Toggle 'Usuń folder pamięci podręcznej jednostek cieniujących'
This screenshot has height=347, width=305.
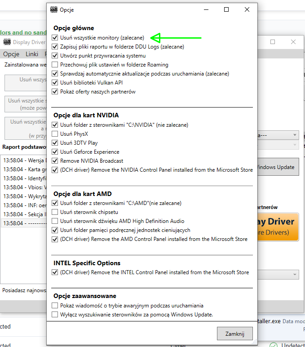click(55, 230)
